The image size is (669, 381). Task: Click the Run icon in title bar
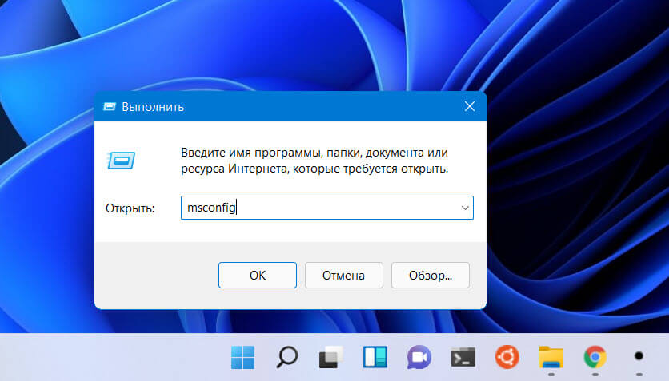110,106
